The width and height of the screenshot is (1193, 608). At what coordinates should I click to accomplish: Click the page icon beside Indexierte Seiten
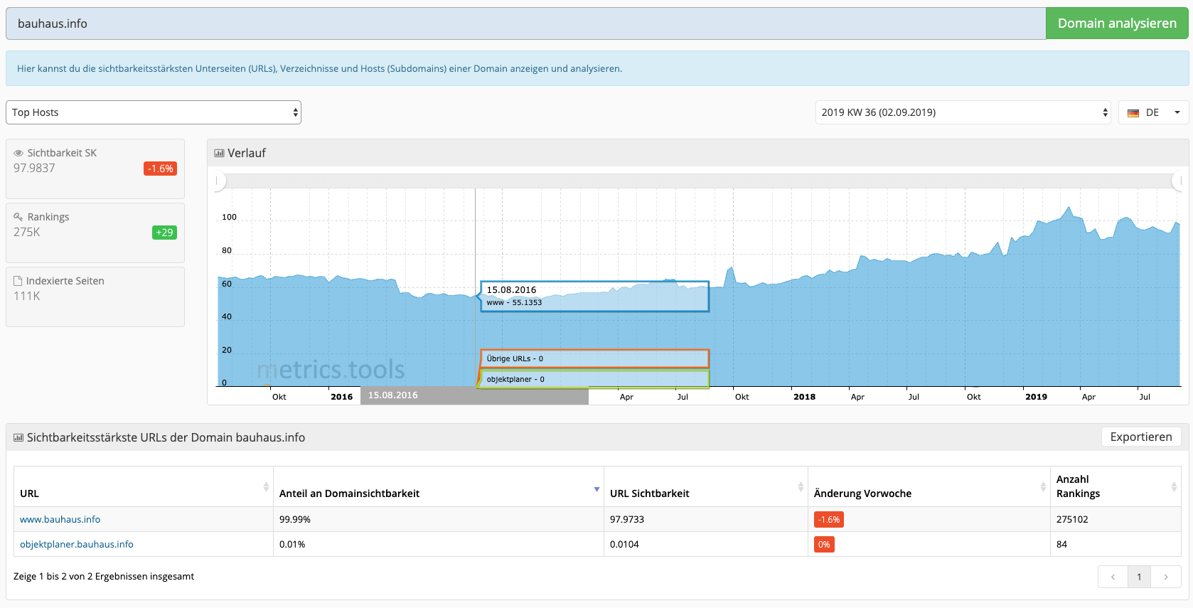[18, 281]
